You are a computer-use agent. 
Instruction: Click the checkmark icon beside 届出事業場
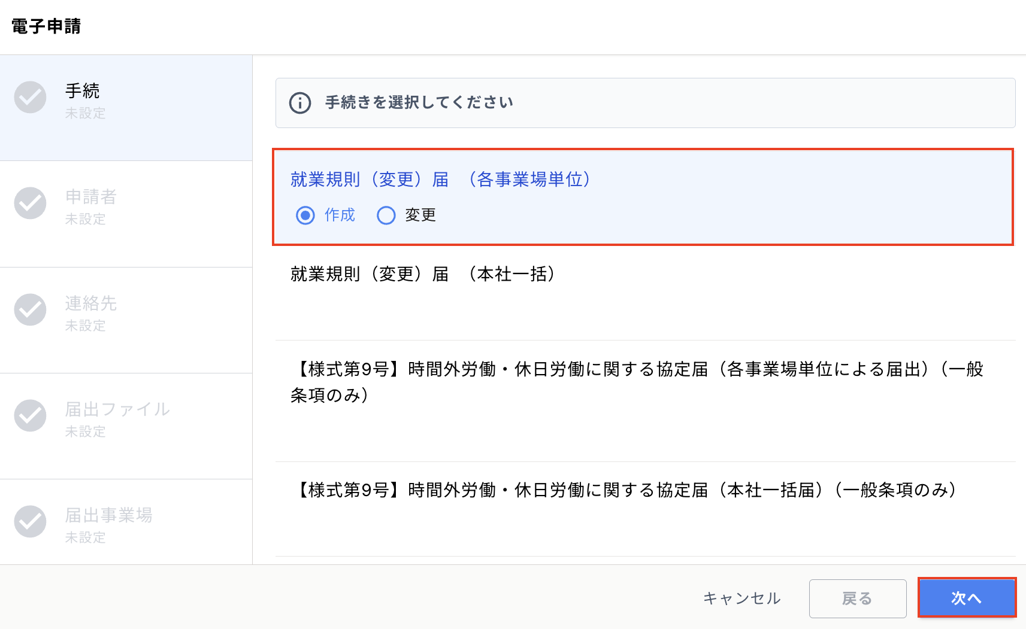click(31, 521)
